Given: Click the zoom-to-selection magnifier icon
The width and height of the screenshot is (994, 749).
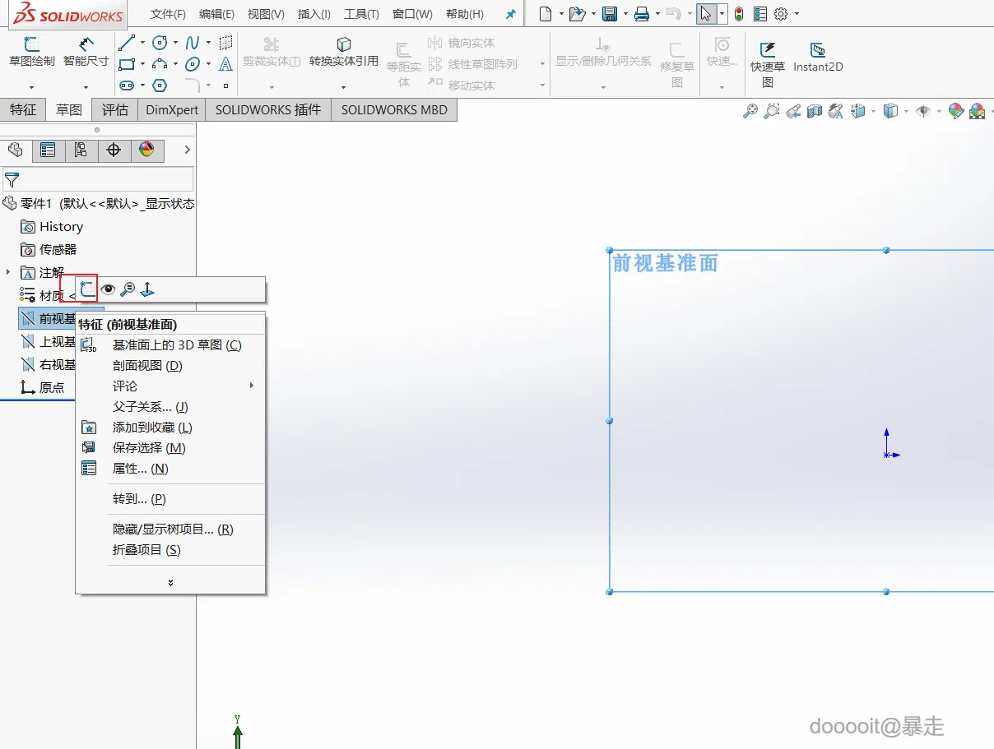Looking at the screenshot, I should [128, 289].
